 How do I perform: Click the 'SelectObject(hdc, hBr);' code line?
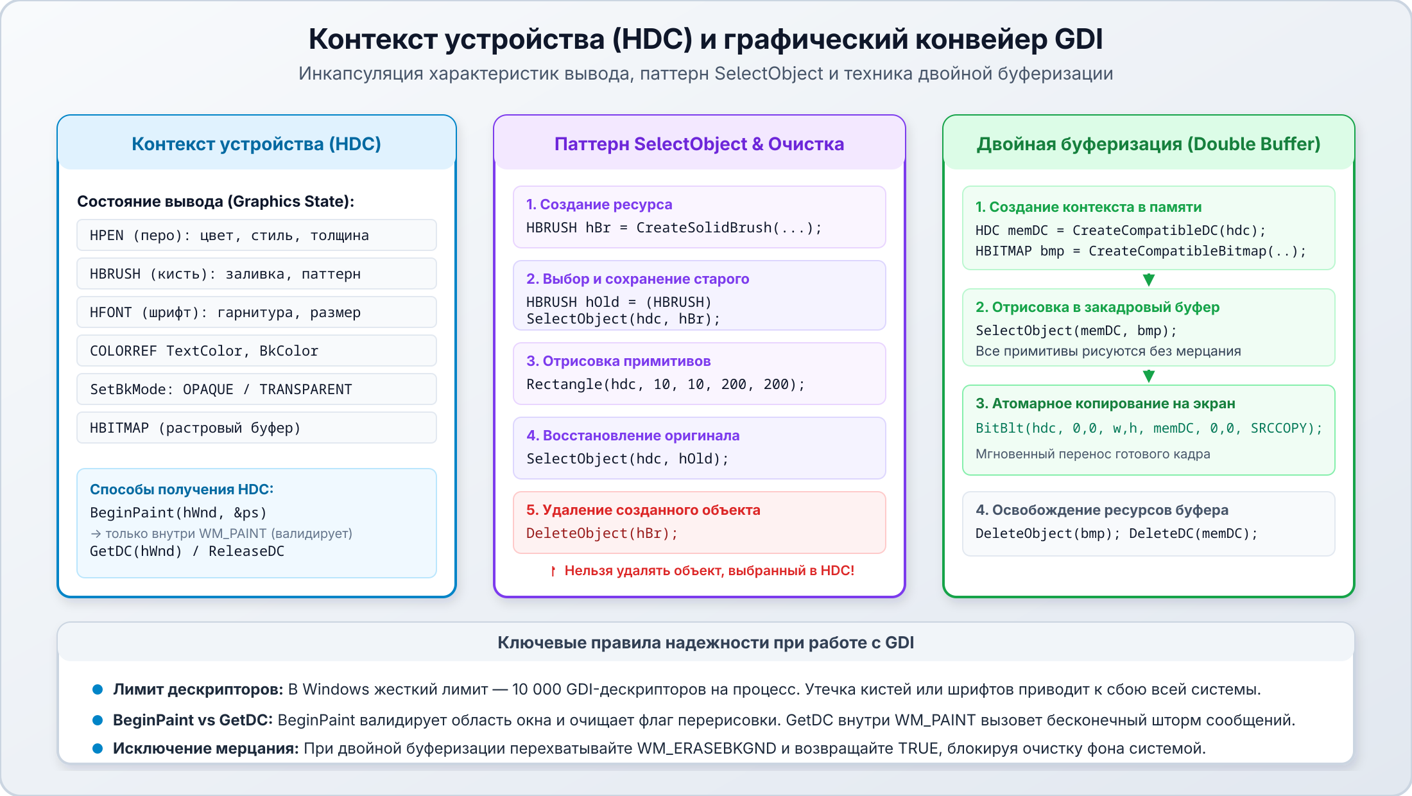coord(623,318)
